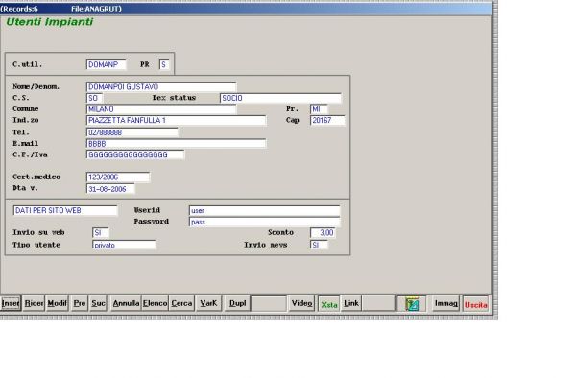Click the DATI PER SITO WEB field

tap(65, 211)
